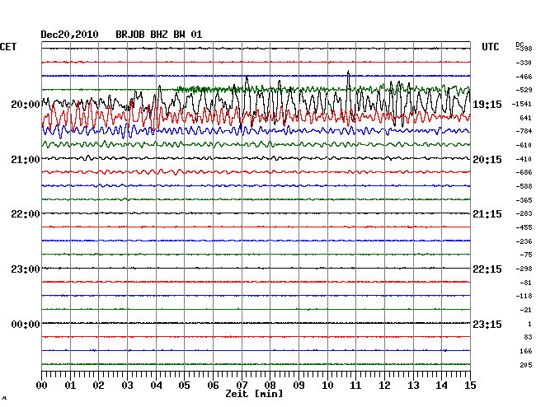Click the DC offset value "-365"
The image size is (536, 407).
tap(524, 200)
